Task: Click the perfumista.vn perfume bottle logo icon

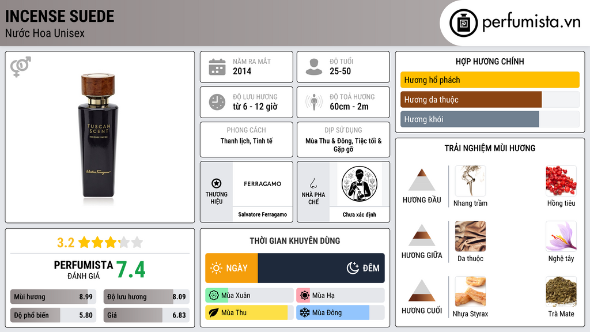Action: (463, 23)
